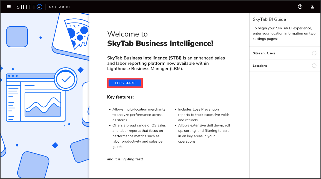Click the checkmark badge illustration
321x179 pixels.
[66, 79]
